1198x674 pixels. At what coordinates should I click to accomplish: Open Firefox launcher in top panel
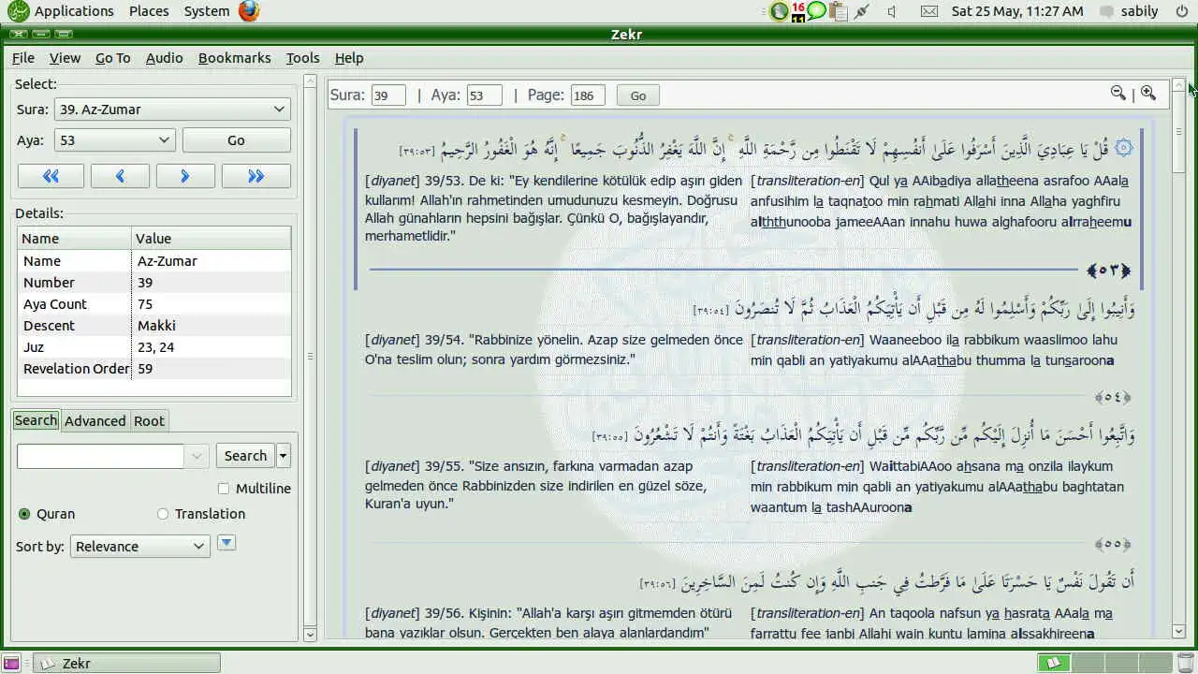click(248, 11)
